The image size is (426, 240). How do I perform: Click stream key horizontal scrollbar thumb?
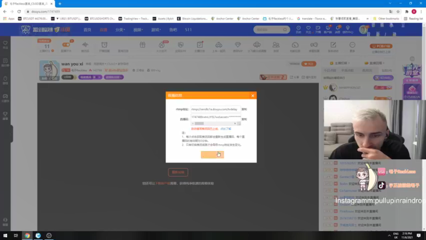(199, 124)
